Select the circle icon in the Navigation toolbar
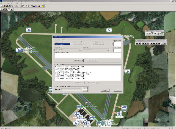176x129 pixels. (160, 34)
